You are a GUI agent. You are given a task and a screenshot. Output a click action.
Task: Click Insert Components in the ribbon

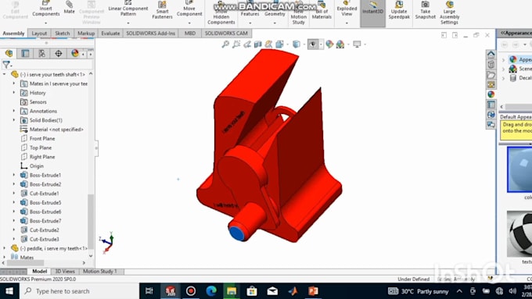click(x=46, y=9)
